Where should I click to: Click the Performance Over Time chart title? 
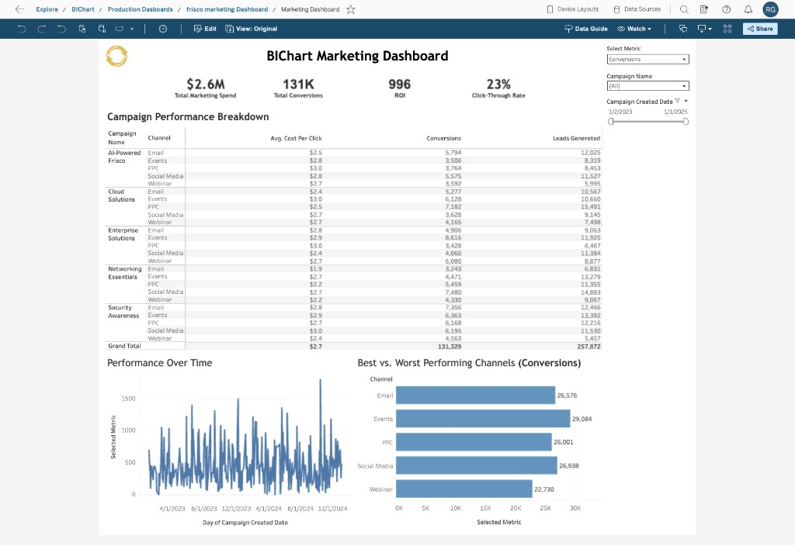click(x=160, y=363)
